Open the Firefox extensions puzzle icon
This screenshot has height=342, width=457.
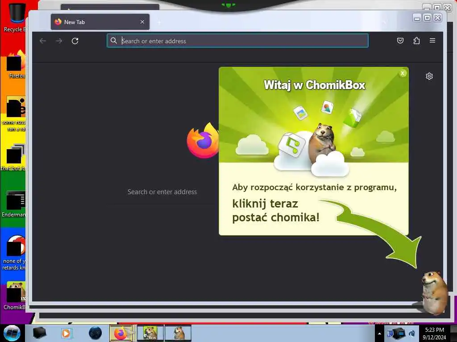coord(416,41)
